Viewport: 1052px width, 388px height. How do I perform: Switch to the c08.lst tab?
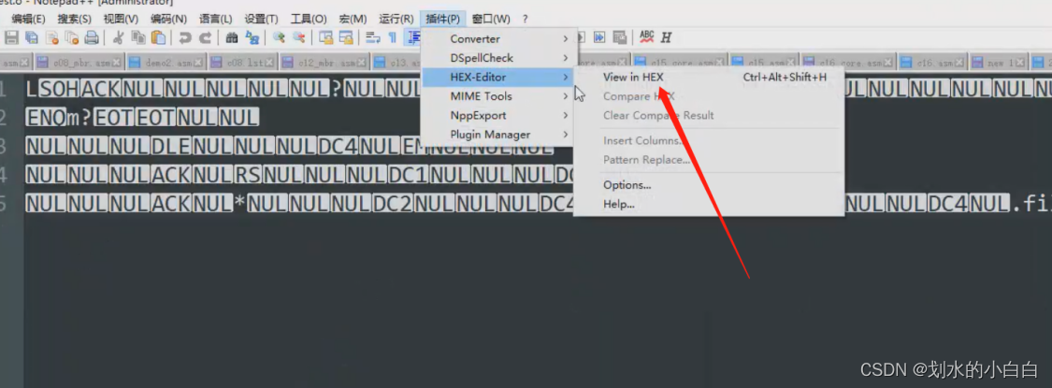[x=243, y=63]
